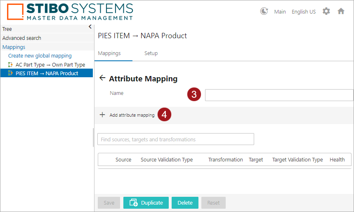Click the Delete button

pos(185,203)
